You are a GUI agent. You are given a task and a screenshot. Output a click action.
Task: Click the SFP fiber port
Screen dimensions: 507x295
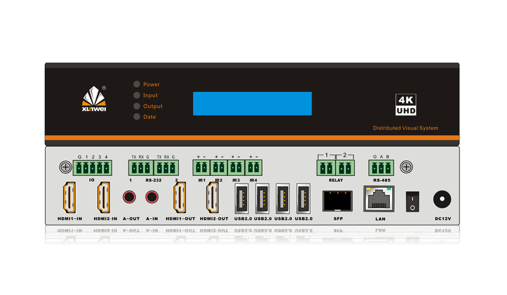[337, 201]
